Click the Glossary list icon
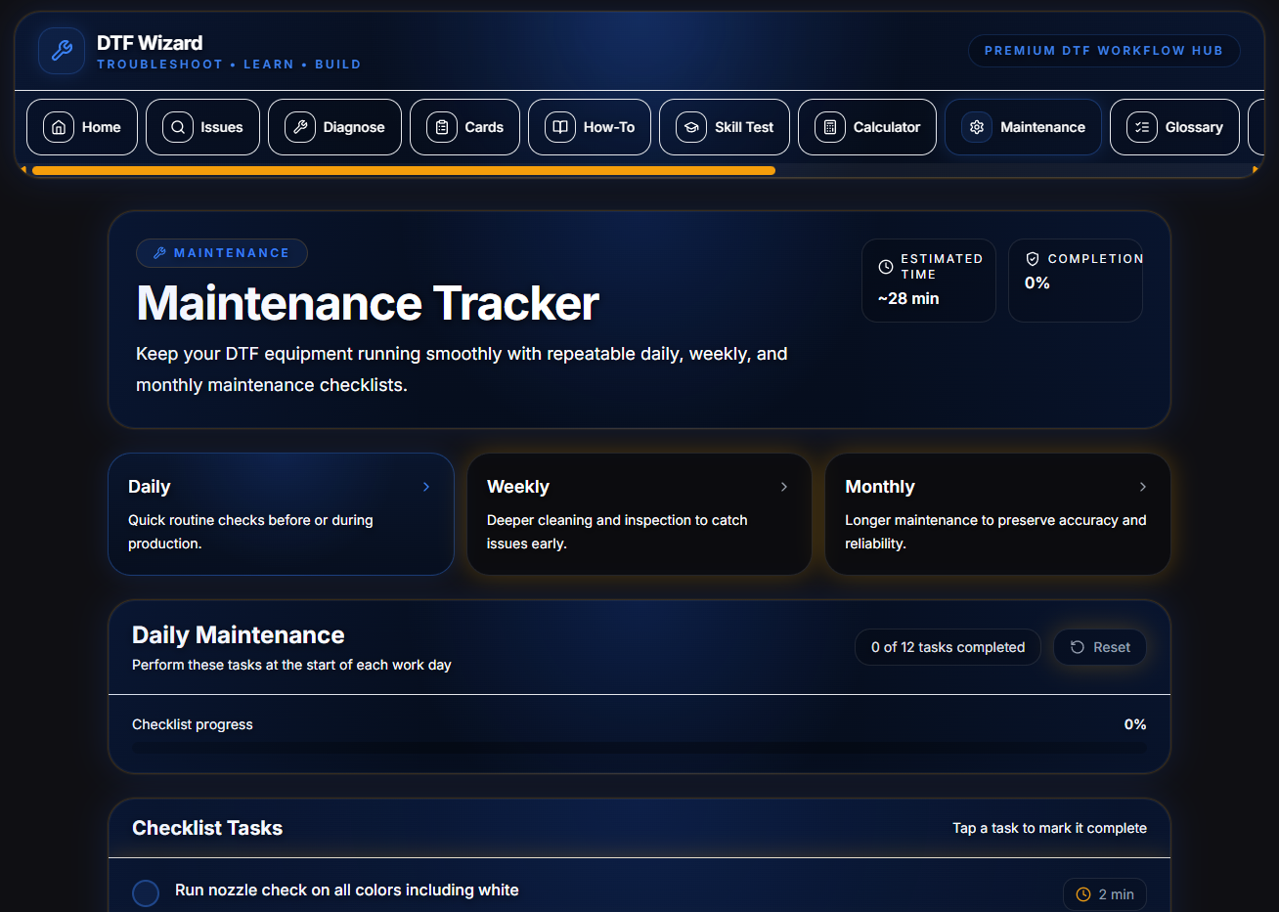 click(x=1142, y=127)
